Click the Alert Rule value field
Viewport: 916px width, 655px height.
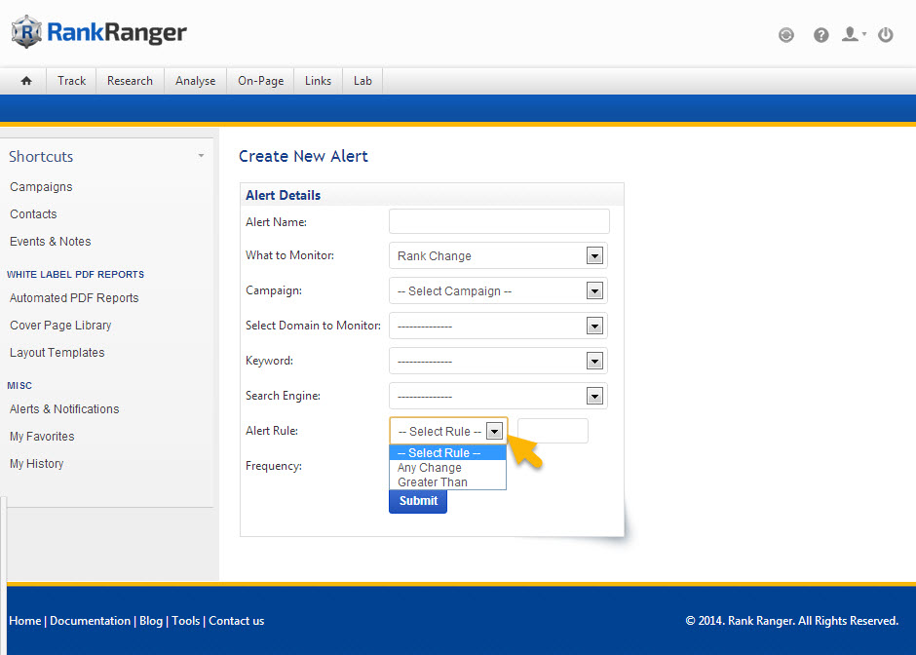tap(553, 431)
